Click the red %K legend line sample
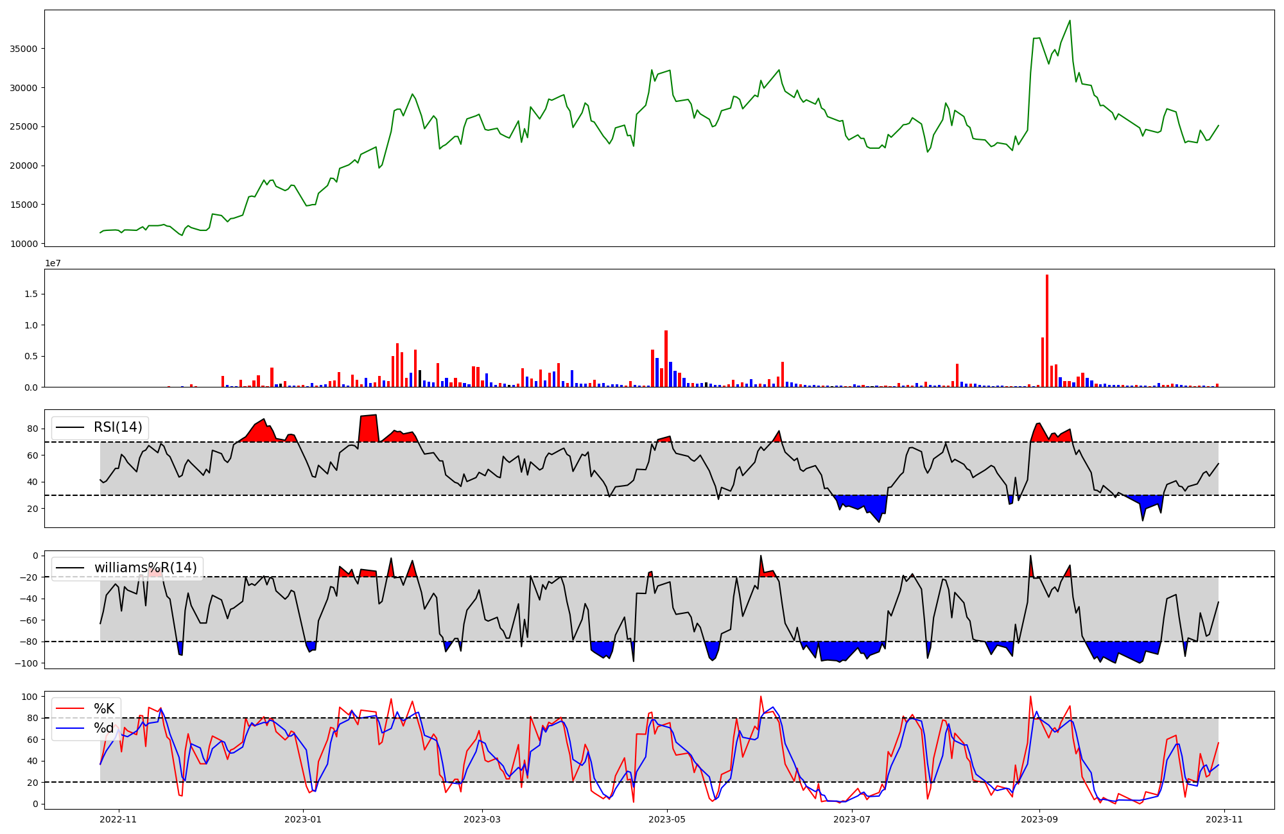1284x834 pixels. click(x=70, y=709)
